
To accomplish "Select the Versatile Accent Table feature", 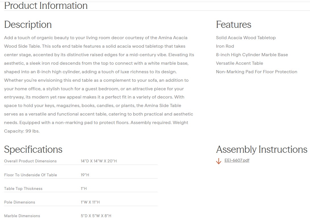I will pos(239,63).
